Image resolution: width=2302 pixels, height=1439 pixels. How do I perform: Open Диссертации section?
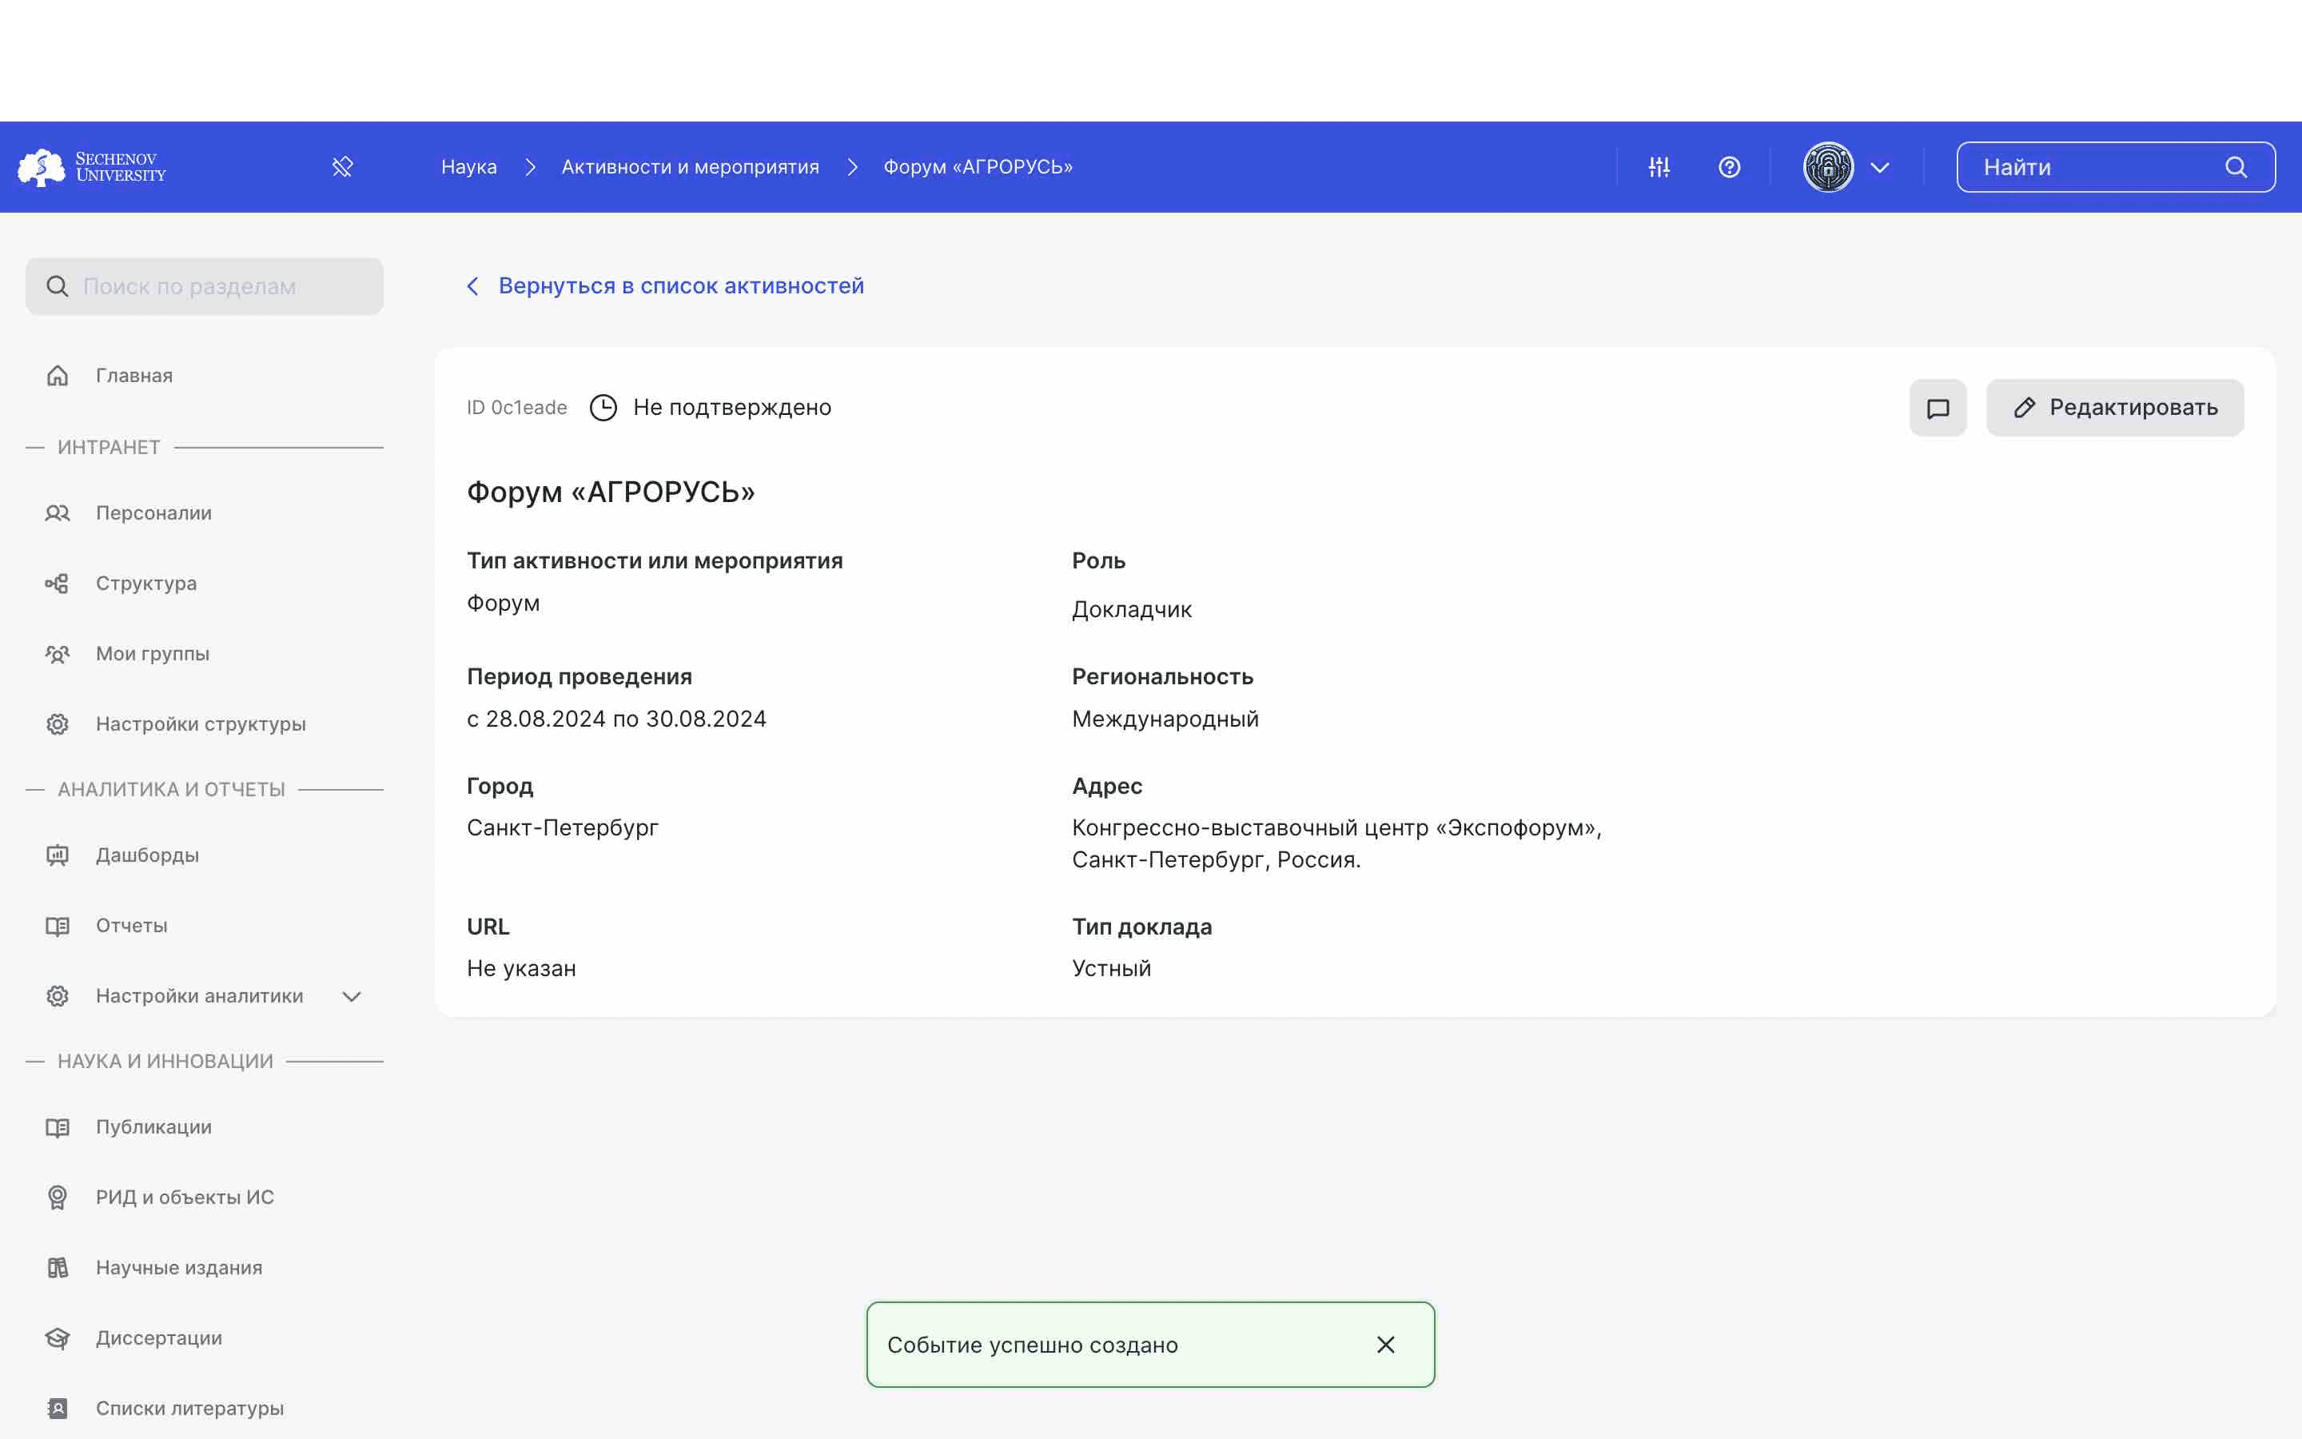point(159,1338)
